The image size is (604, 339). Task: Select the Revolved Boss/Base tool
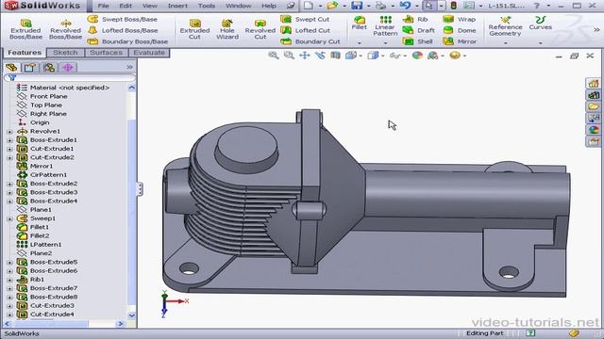65,29
